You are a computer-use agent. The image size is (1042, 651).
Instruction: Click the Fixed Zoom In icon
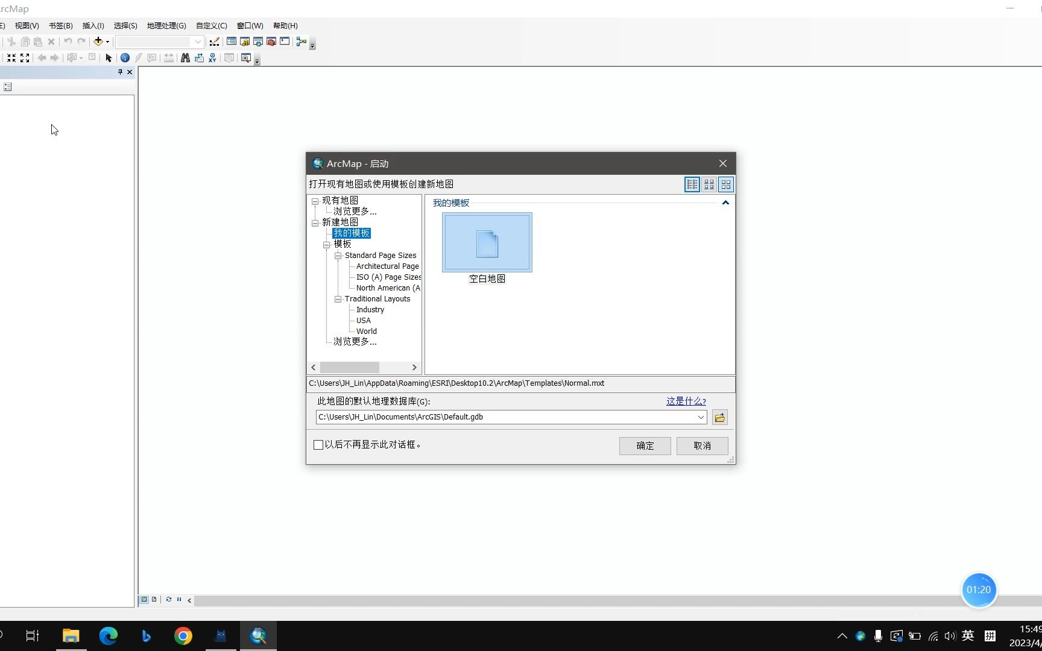coord(11,58)
